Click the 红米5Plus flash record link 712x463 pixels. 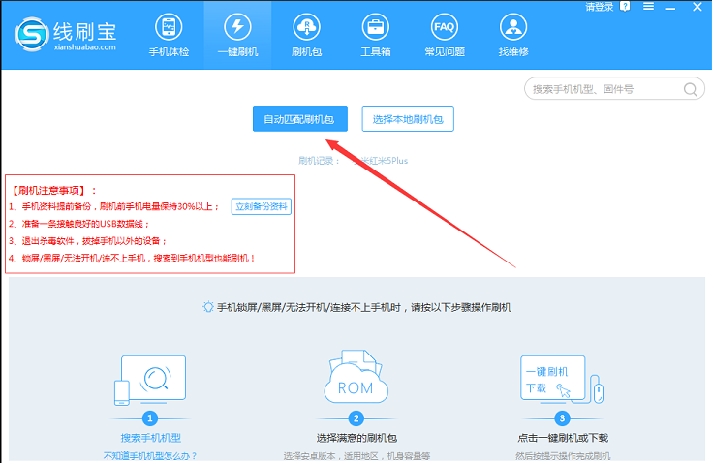click(384, 160)
